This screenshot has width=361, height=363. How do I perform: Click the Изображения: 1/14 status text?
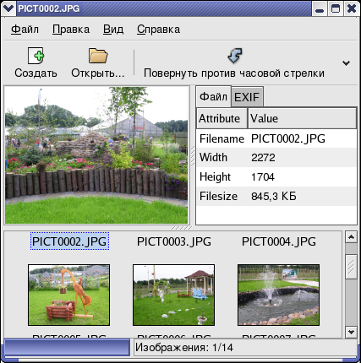click(x=184, y=348)
